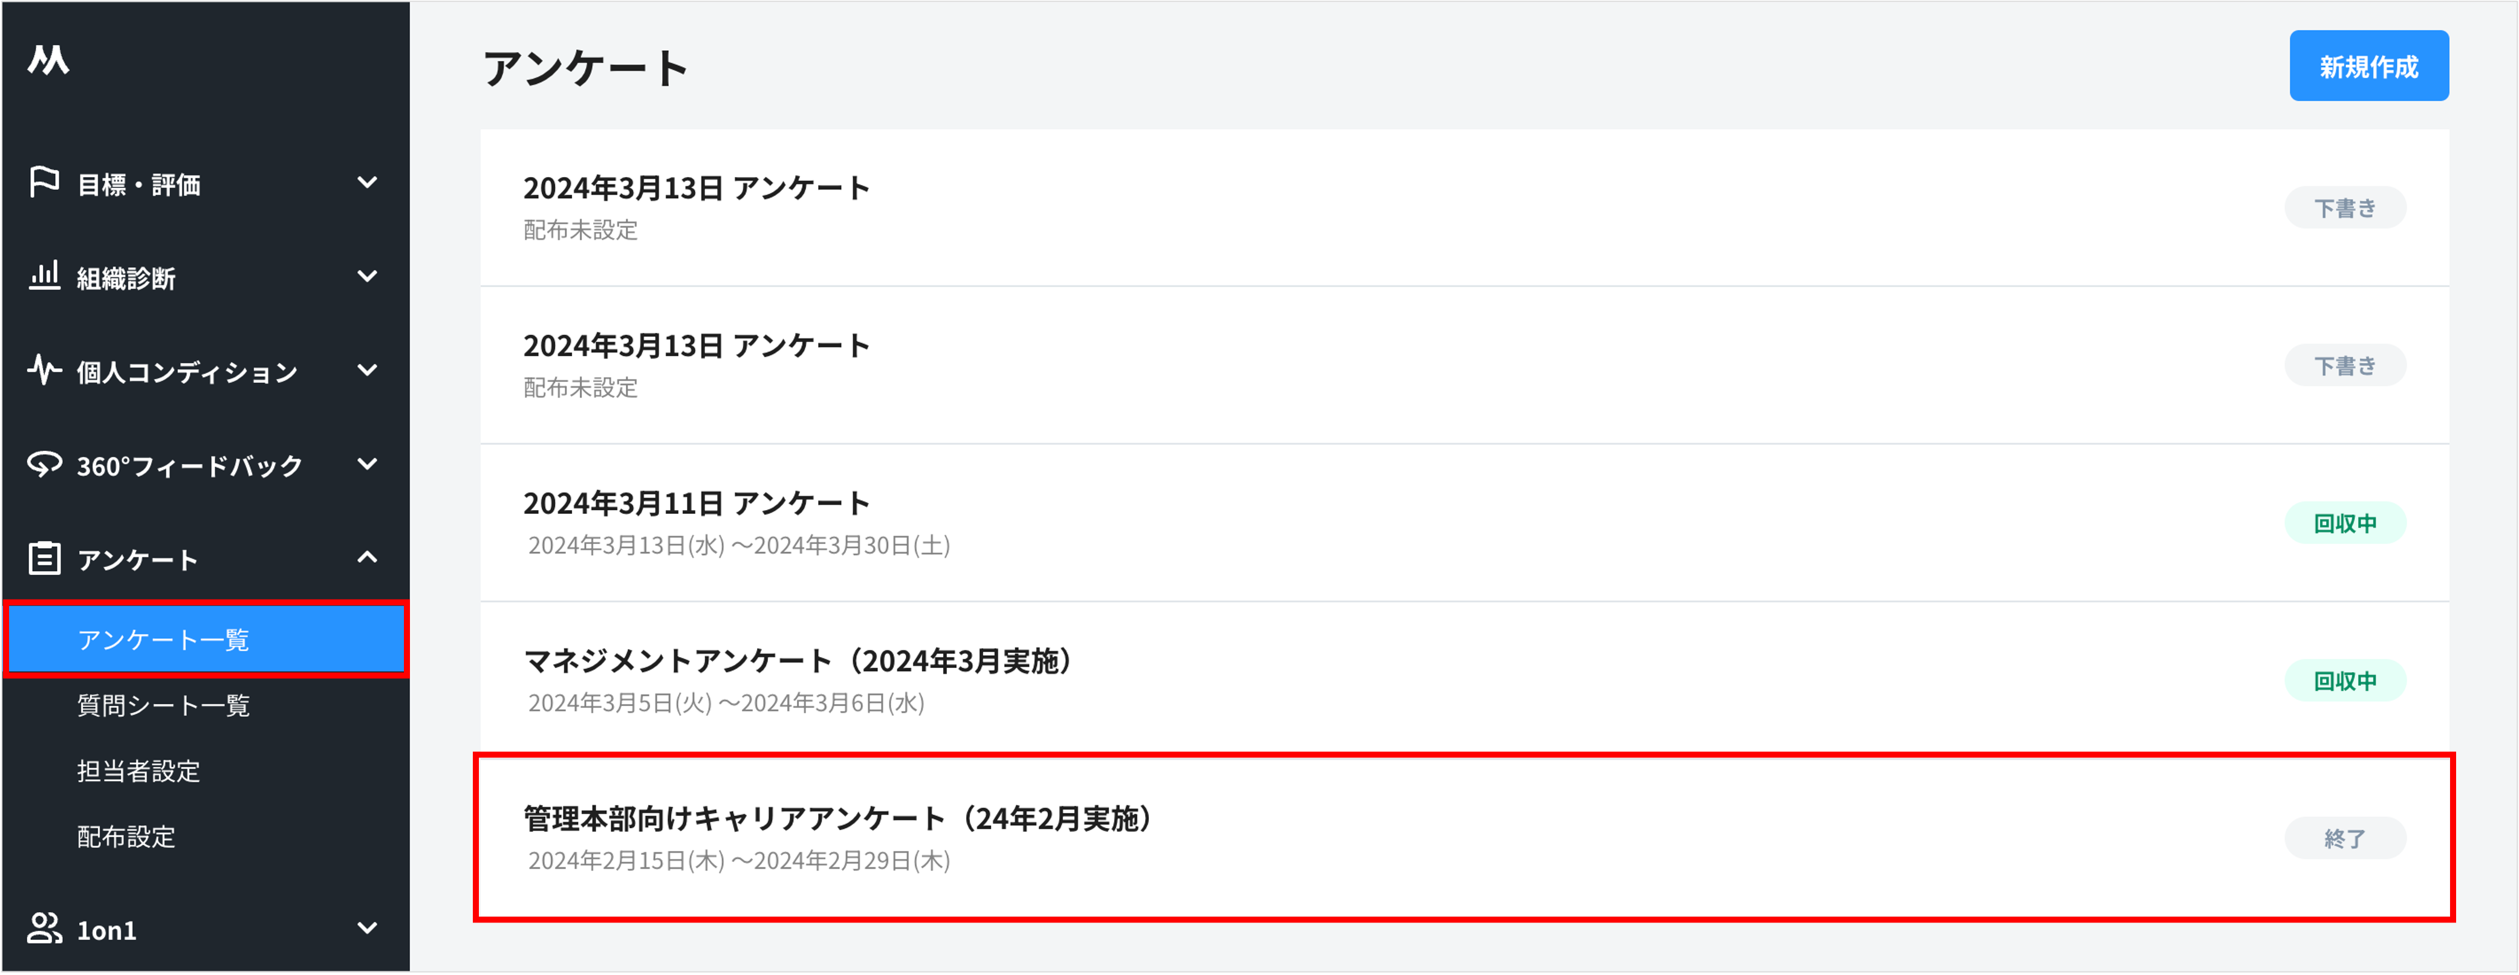Select the highlighted アンケート一覧 menu item

click(162, 640)
